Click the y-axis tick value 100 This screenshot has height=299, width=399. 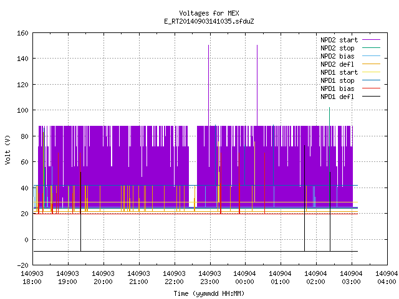tap(22, 110)
